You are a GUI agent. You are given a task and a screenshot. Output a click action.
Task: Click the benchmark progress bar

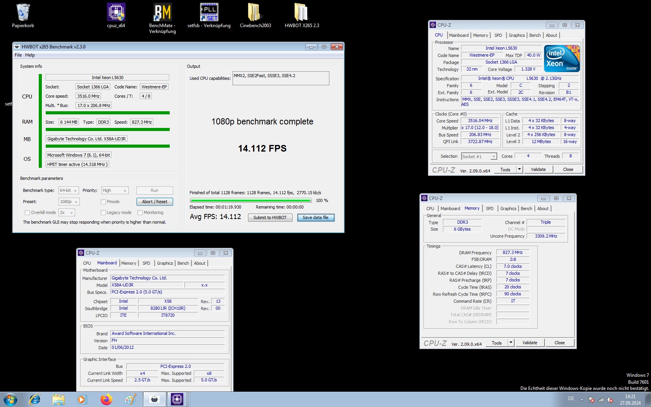tap(250, 200)
